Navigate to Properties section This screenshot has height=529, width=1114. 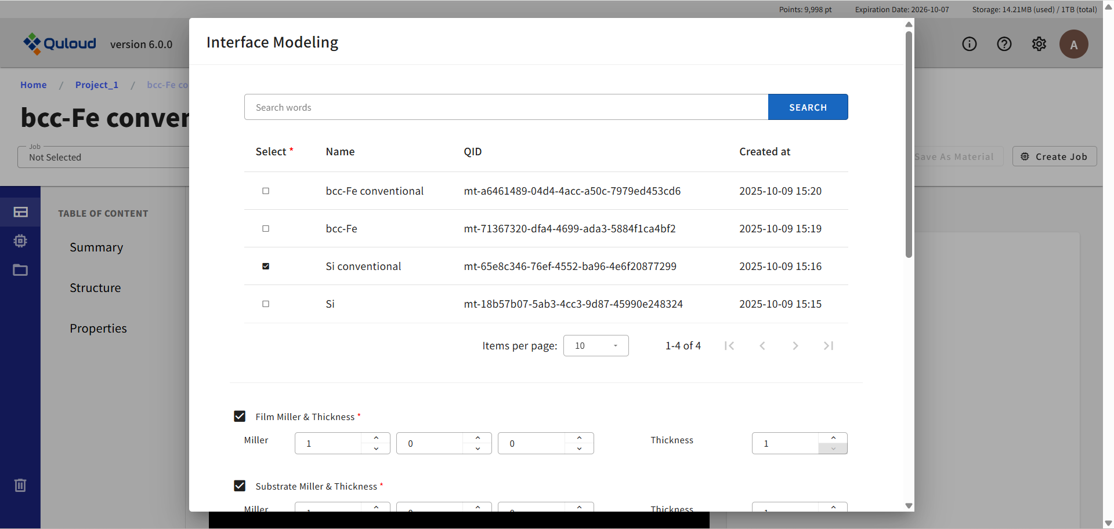[x=98, y=329]
